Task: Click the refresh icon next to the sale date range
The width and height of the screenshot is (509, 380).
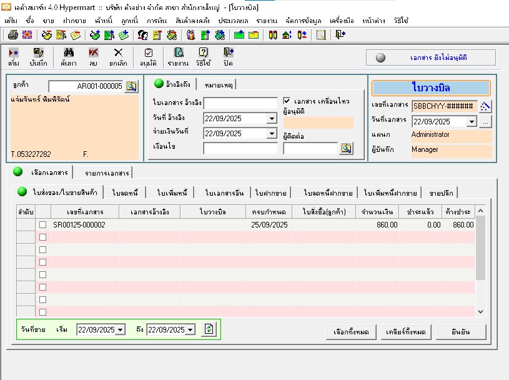Action: click(x=209, y=329)
